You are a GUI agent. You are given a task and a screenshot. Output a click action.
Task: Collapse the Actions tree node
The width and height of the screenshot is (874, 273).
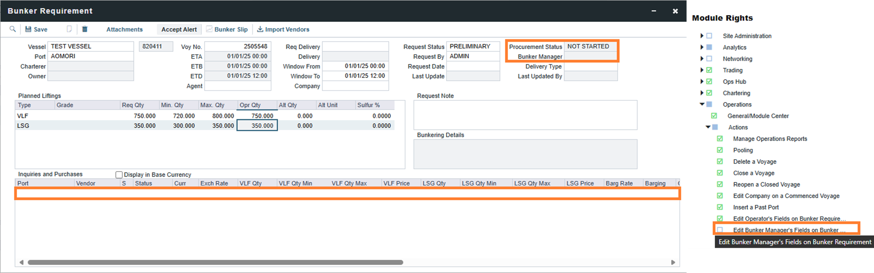708,127
